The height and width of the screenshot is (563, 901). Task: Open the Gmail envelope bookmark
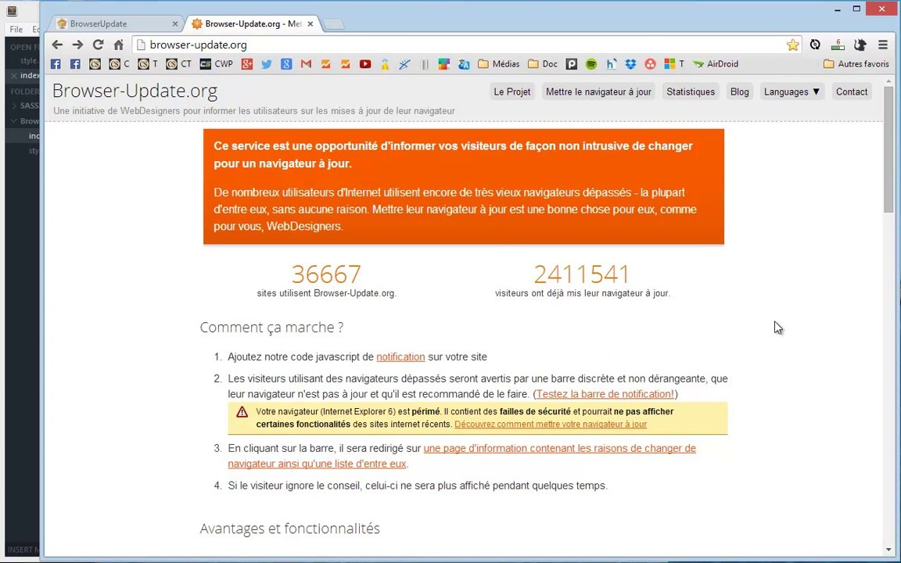(x=307, y=64)
